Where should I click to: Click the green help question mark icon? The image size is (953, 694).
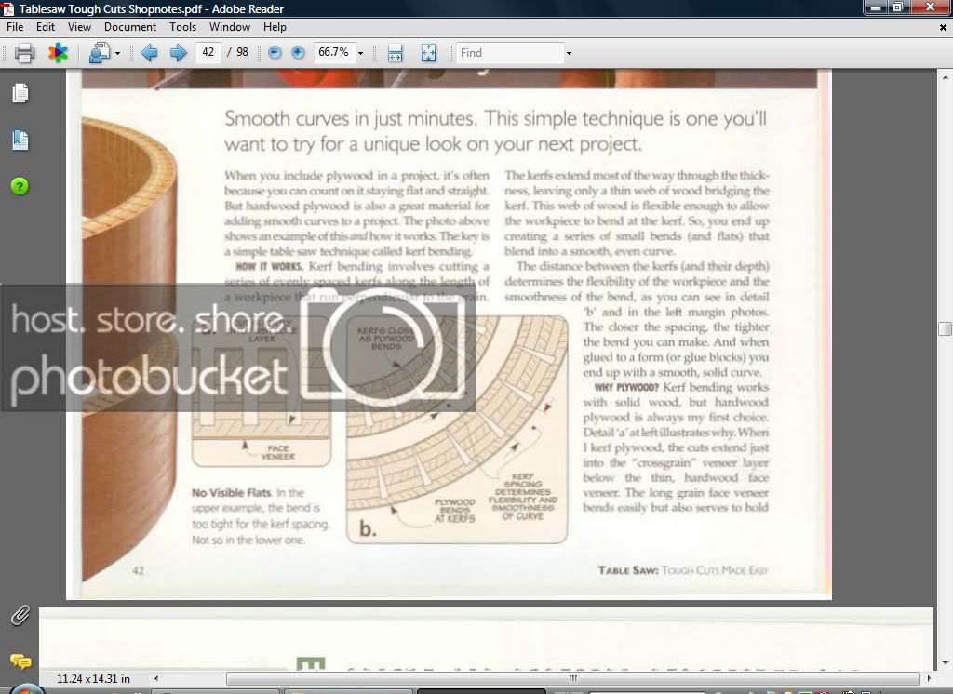20,186
